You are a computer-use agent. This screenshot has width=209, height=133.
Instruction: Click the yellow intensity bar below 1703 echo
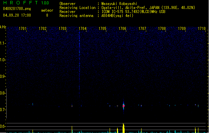(x=72, y=129)
